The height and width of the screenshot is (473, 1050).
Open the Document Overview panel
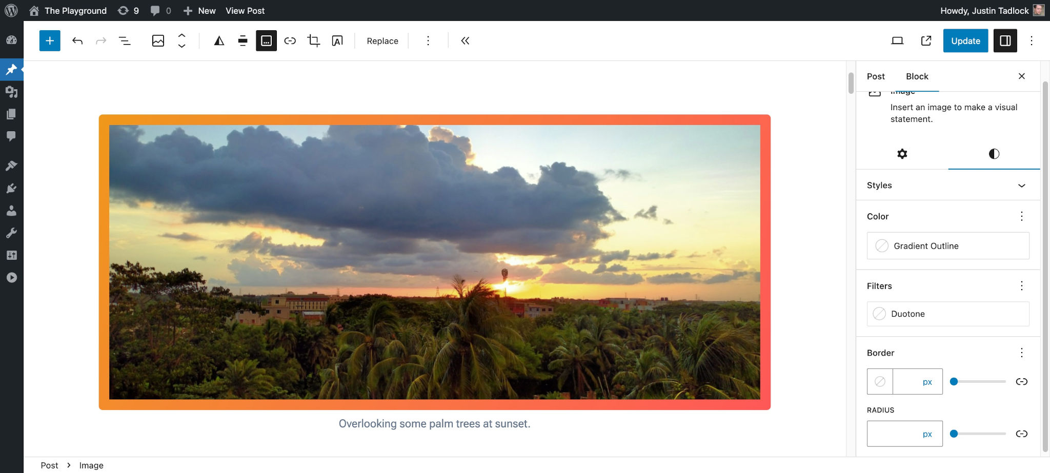pyautogui.click(x=125, y=40)
